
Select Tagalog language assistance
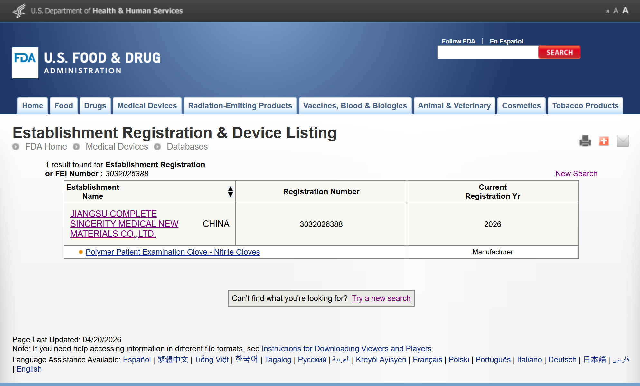pos(278,360)
